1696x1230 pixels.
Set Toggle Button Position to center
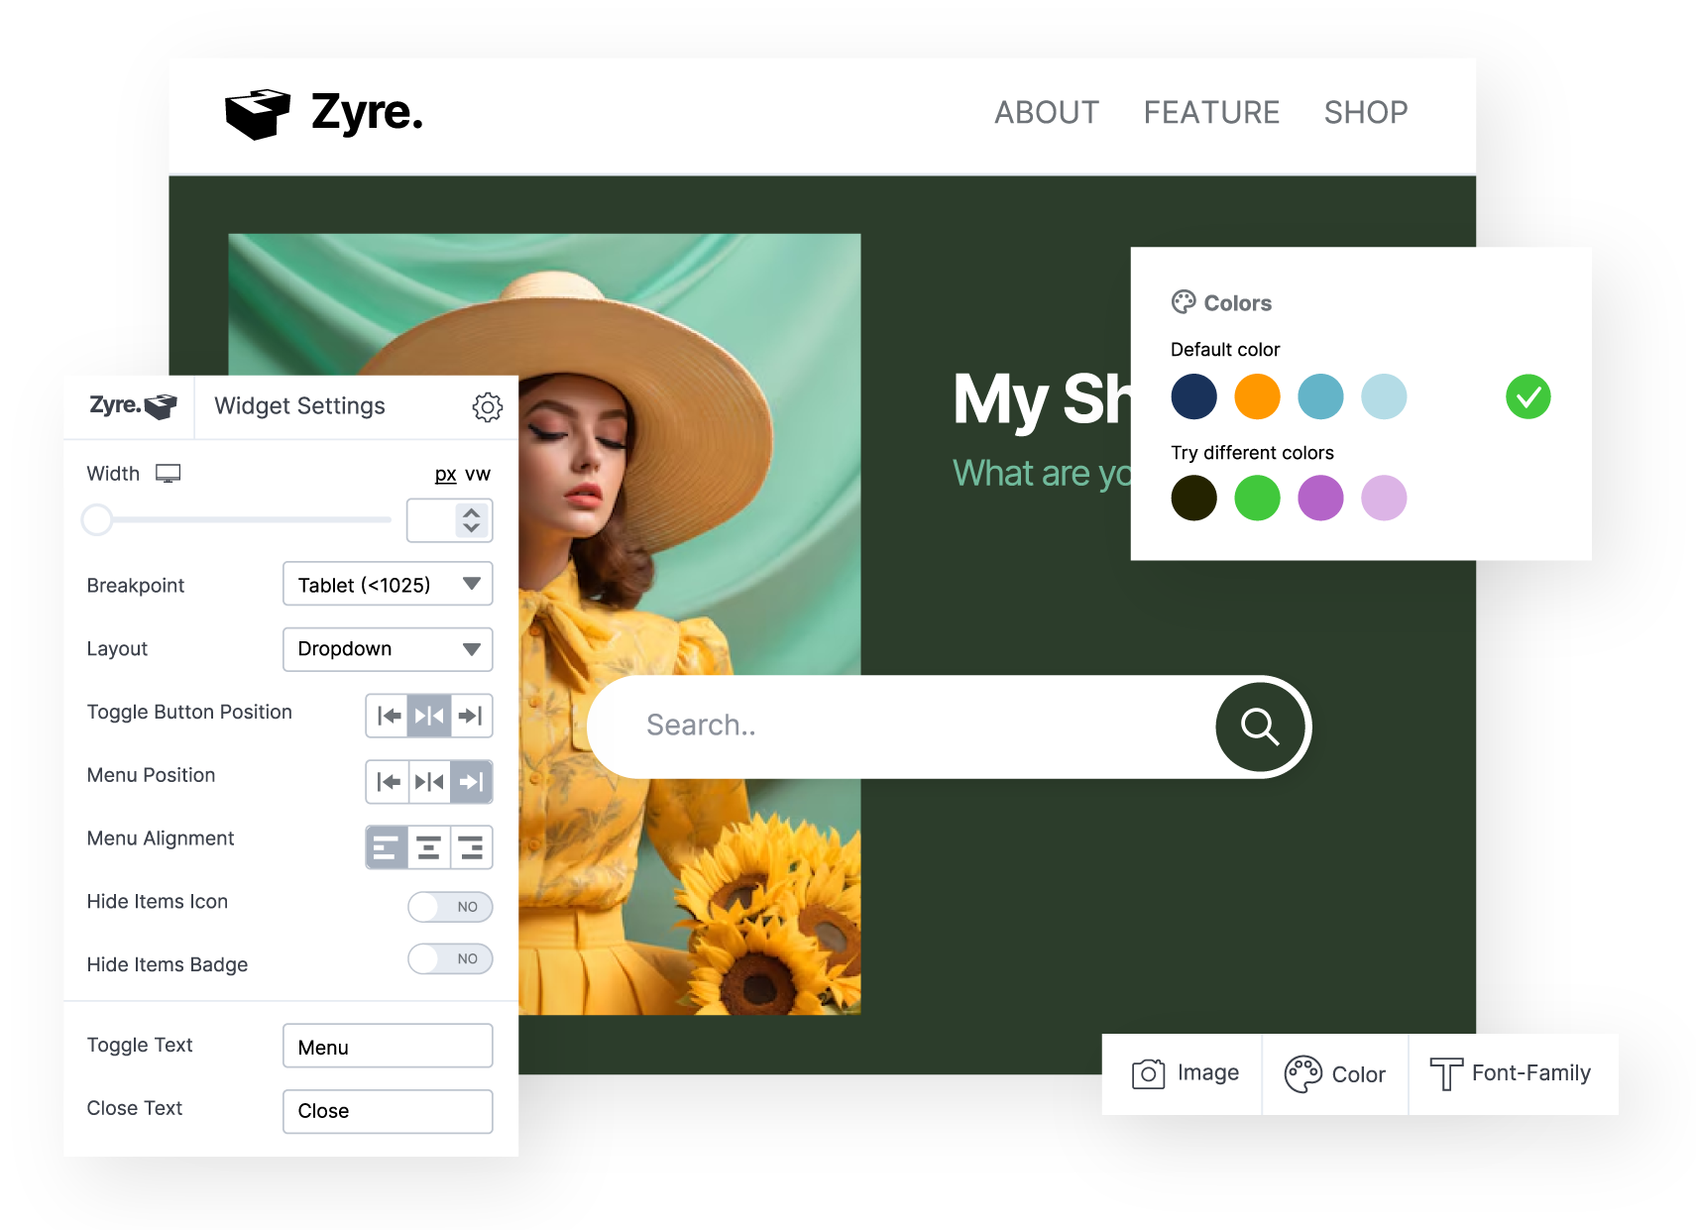click(429, 716)
